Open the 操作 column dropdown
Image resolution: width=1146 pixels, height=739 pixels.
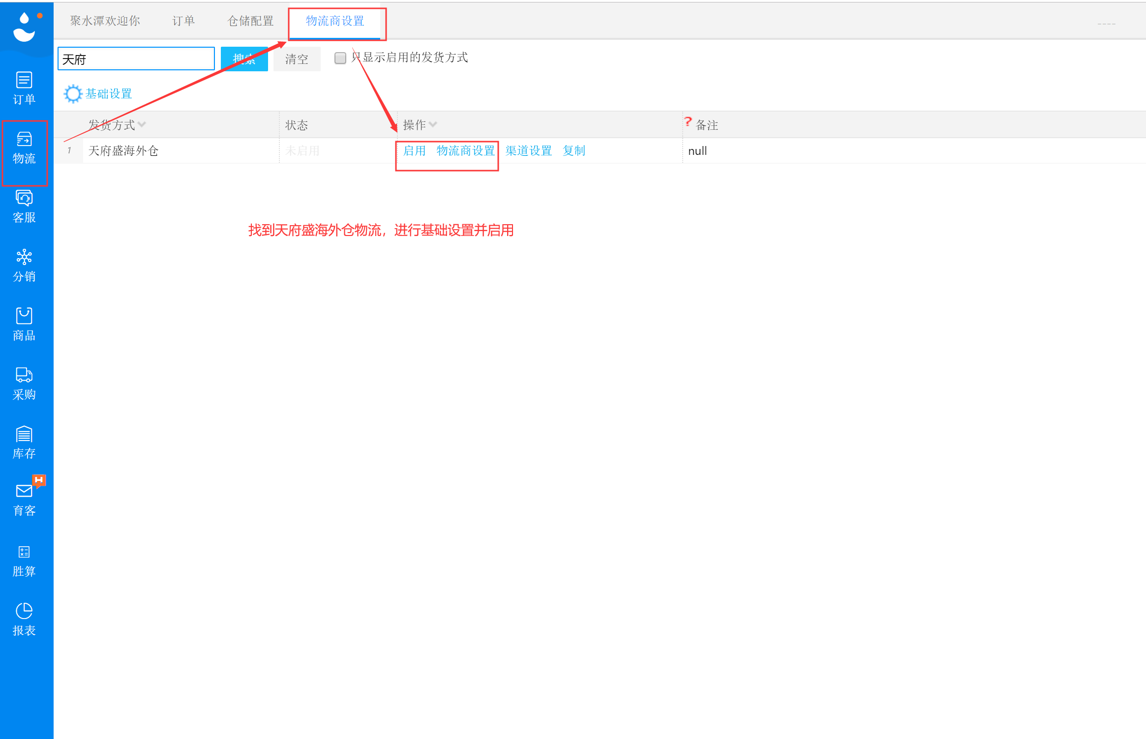tap(433, 124)
